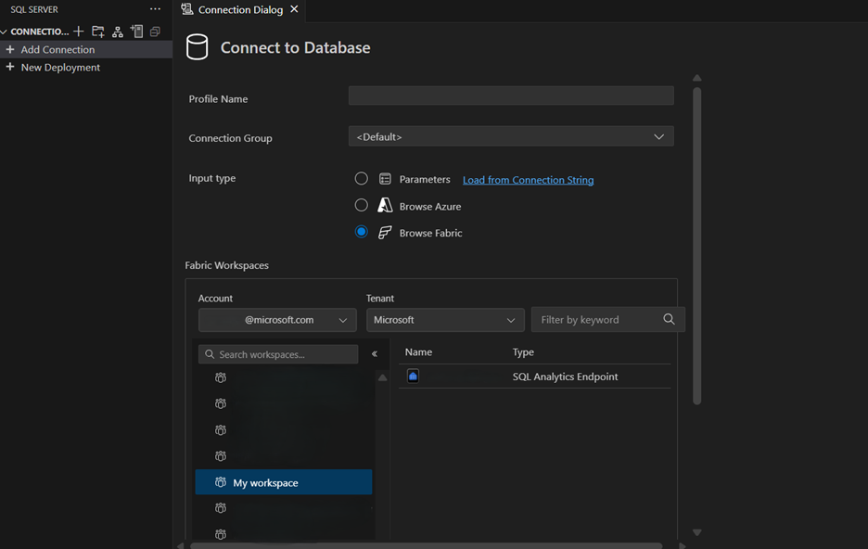The width and height of the screenshot is (868, 549).
Task: Click the search magnifier icon in keyword filter
Action: click(669, 320)
